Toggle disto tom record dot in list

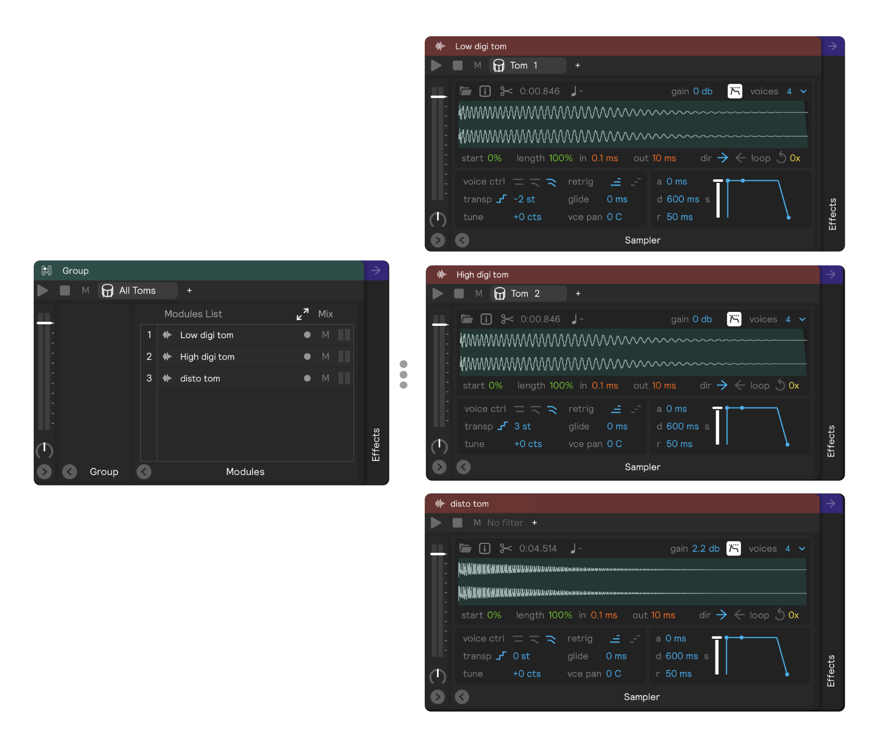[307, 378]
